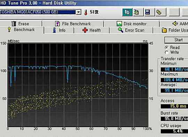
Task: Open the Folder Usage tab
Action: 175,30
